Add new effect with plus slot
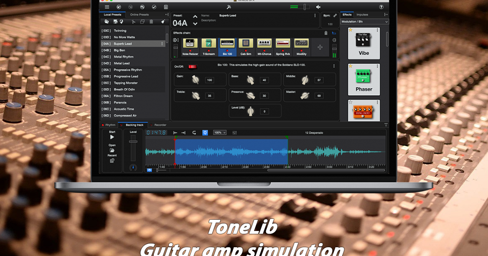Viewport: 488px width, 256px height. 320,47
